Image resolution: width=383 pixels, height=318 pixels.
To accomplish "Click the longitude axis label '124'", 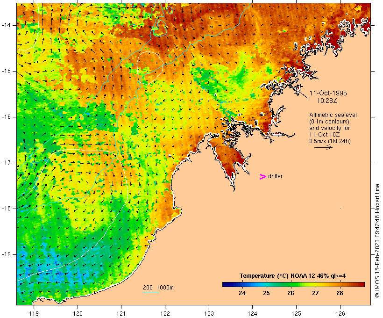I will click(x=252, y=313).
